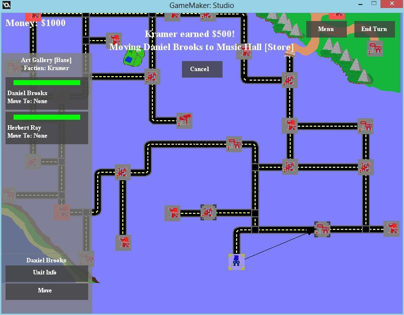Close the GameMaker: Studio window

click(x=391, y=4)
